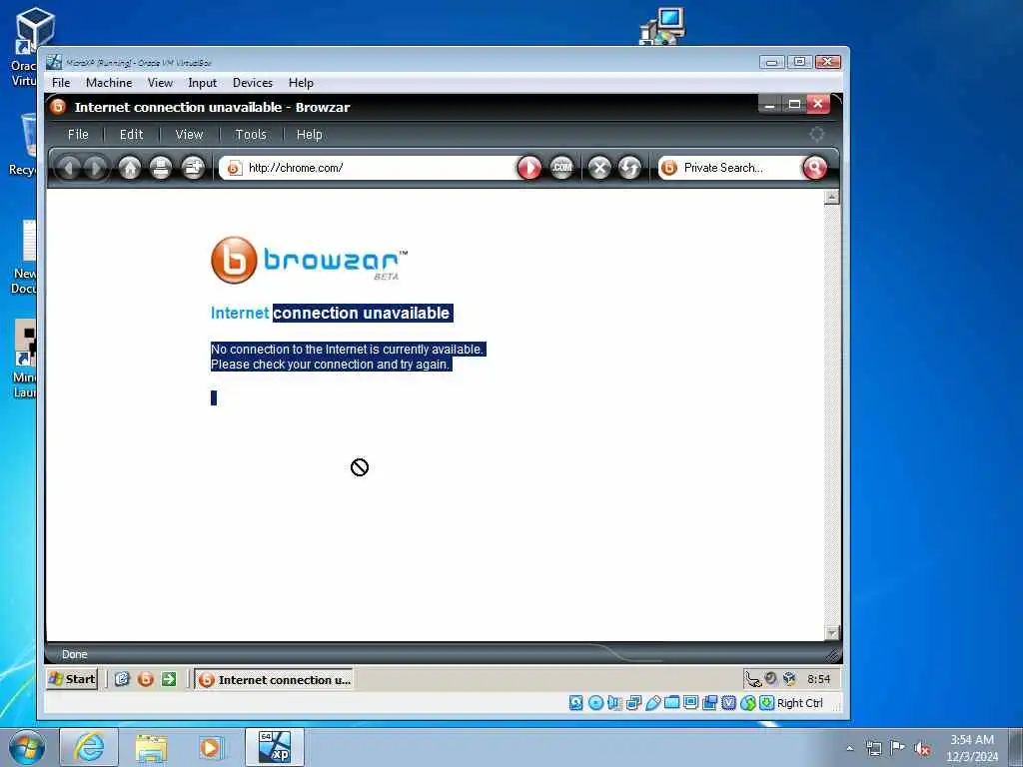Open VirtualBox File menu

pos(61,83)
